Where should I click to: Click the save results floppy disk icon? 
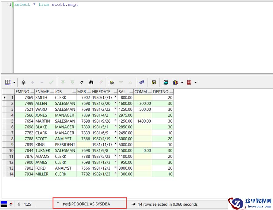154,83
